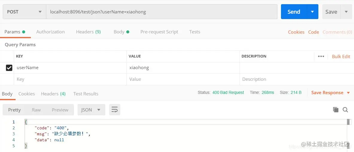The width and height of the screenshot is (354, 152).
Task: Switch to the Params tab
Action: pyautogui.click(x=15, y=32)
